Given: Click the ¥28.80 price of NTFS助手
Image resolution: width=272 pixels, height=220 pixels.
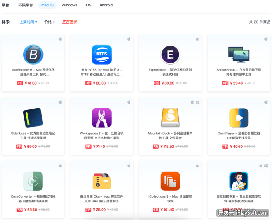Looking at the screenshot, I should (x=99, y=83).
